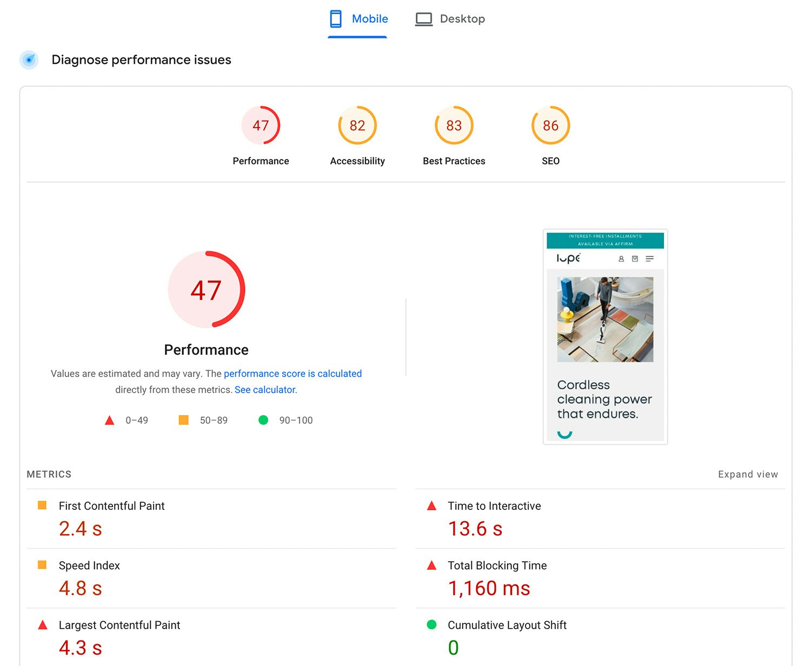Click the 1,160 ms metric value
811x666 pixels.
[x=489, y=588]
